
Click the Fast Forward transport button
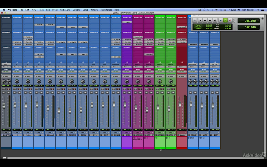coord(210,20)
